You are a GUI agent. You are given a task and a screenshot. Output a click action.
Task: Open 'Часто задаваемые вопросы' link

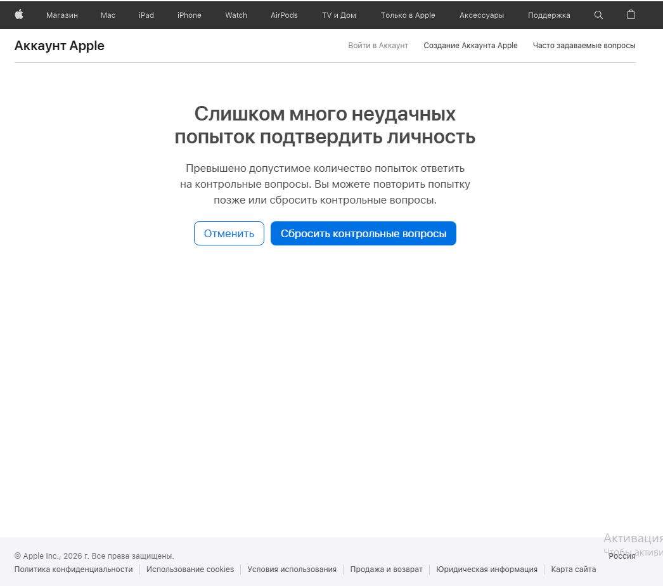click(x=584, y=45)
